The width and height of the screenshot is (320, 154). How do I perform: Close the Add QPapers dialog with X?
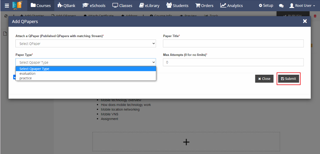305,21
